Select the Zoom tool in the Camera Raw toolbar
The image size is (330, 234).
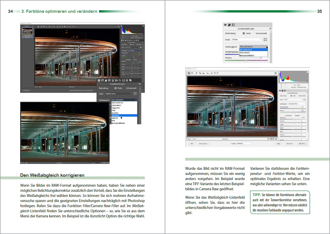coord(189,73)
